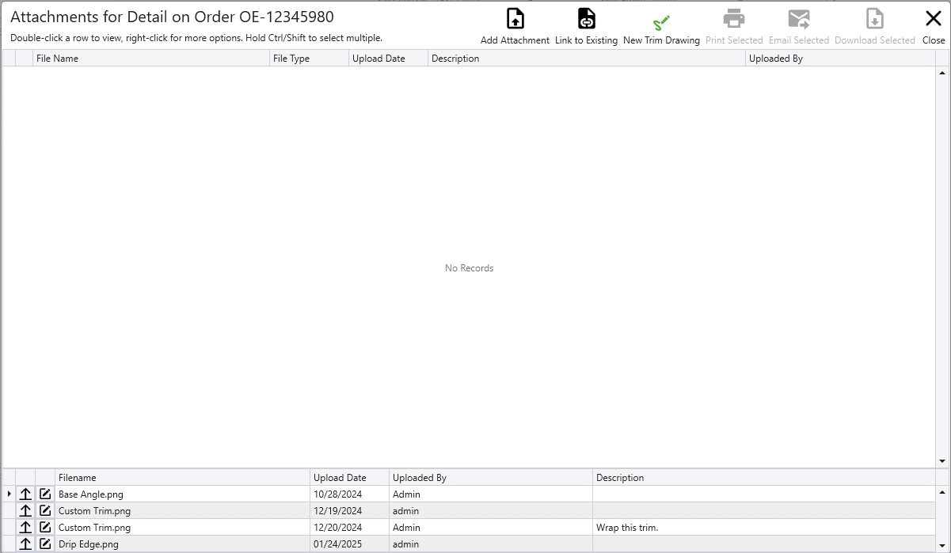The height and width of the screenshot is (553, 951).
Task: Sort lower grid by Filename column
Action: pos(182,478)
